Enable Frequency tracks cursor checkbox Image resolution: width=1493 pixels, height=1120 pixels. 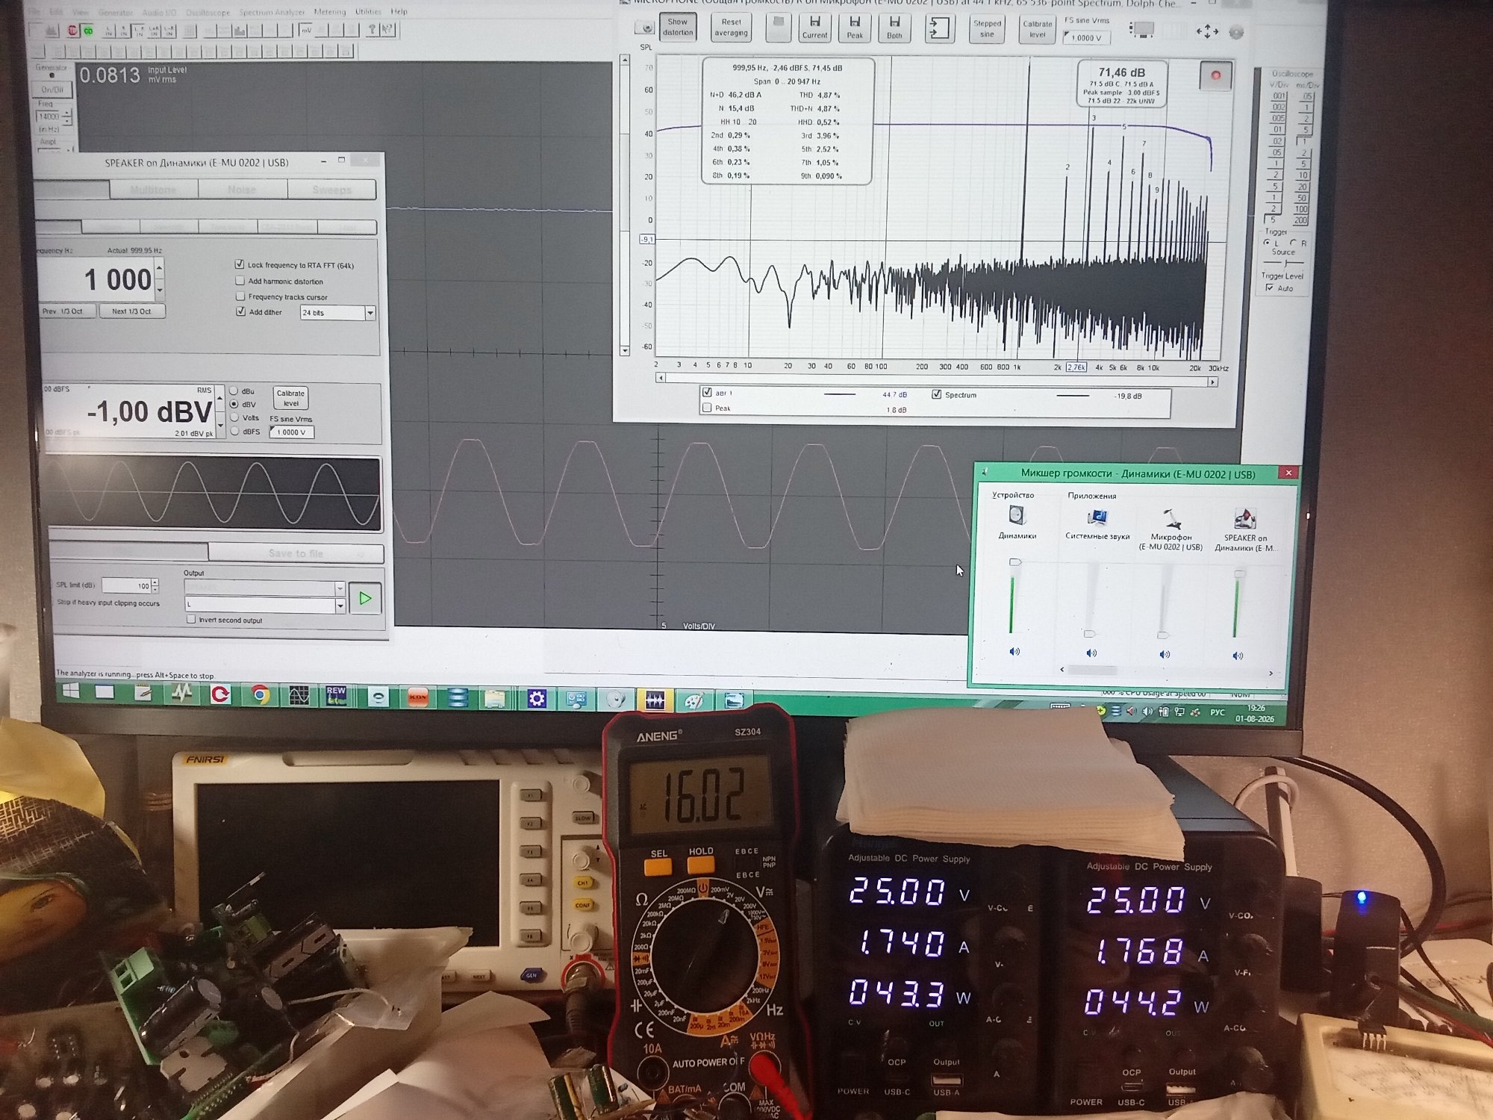240,296
